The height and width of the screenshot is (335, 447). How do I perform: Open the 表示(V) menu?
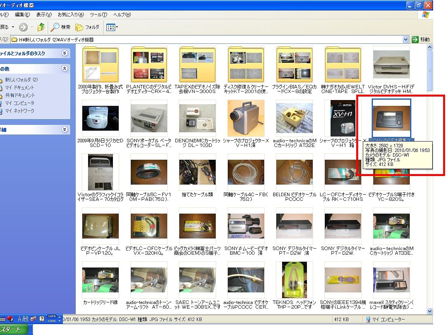(x=44, y=14)
